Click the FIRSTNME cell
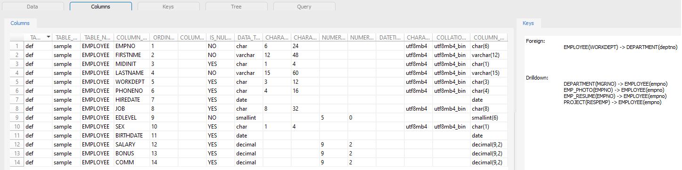Image resolution: width=682 pixels, height=170 pixels. (131, 55)
